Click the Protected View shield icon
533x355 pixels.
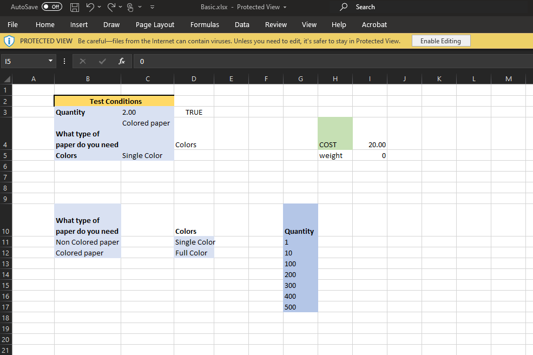coord(9,41)
